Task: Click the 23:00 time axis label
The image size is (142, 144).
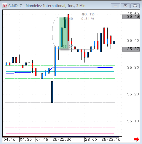Action: [91, 140]
